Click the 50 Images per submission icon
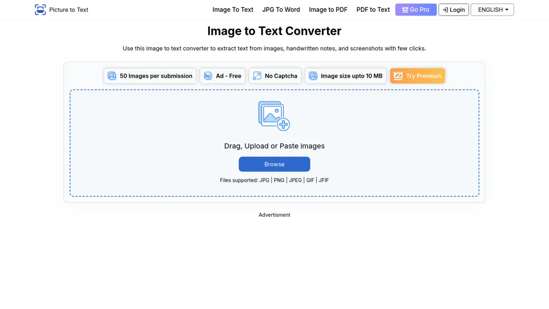Image resolution: width=549 pixels, height=309 pixels. pos(112,76)
